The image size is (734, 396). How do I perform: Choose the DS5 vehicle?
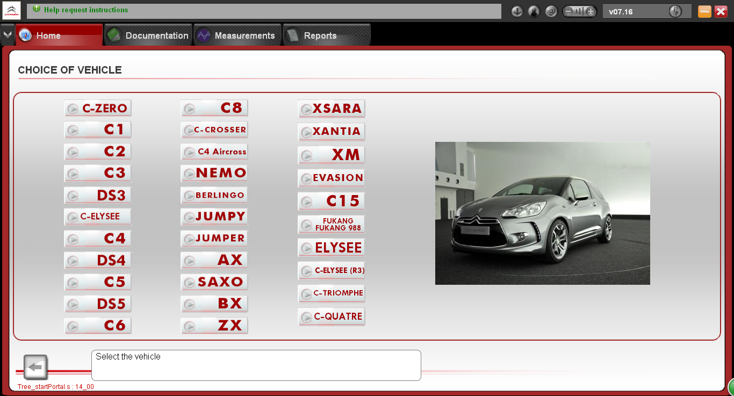98,304
